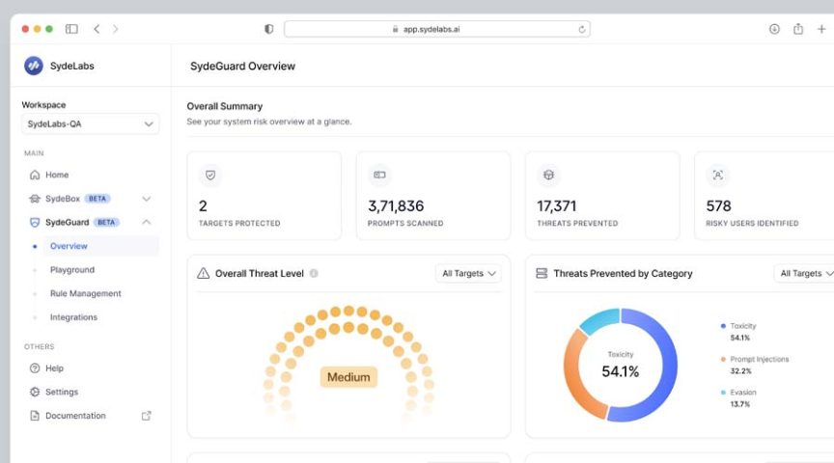Viewport: 834px width, 463px height.
Task: Open SydeBox in the sidebar
Action: point(63,199)
